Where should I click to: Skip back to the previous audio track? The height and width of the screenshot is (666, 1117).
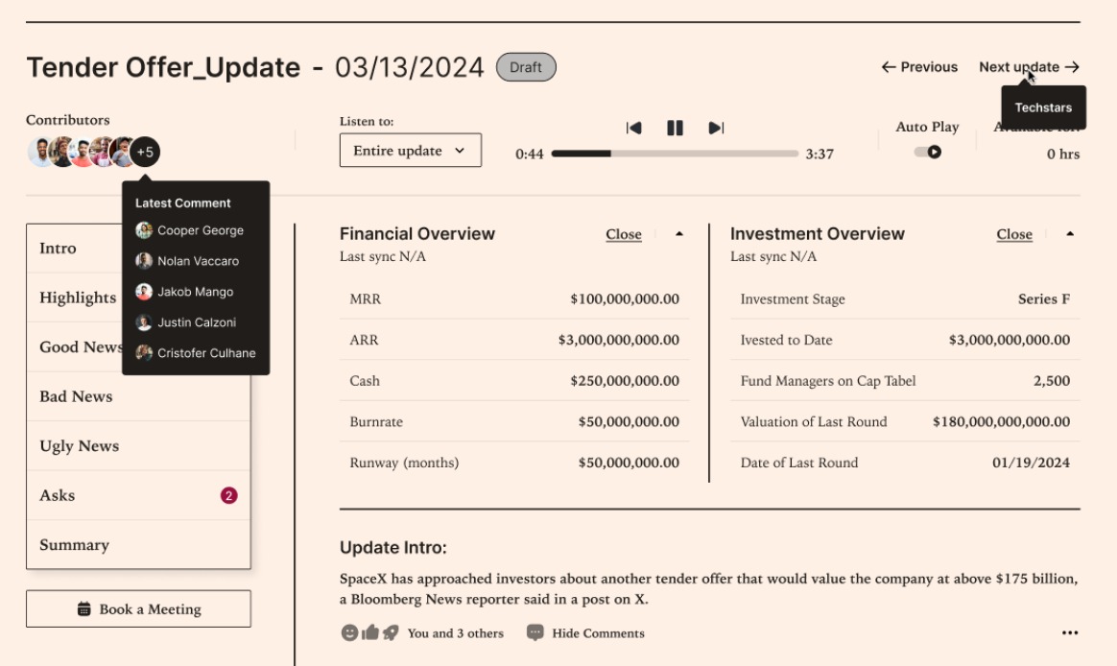click(634, 127)
